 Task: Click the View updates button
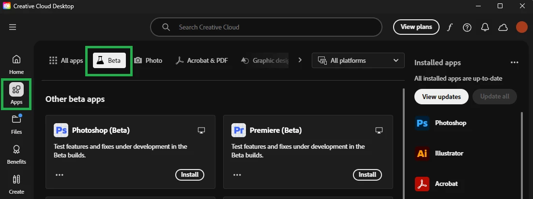[x=441, y=97]
